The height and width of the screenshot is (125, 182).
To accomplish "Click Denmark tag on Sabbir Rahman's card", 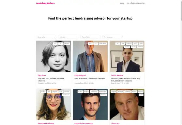I will pos(140,47).
